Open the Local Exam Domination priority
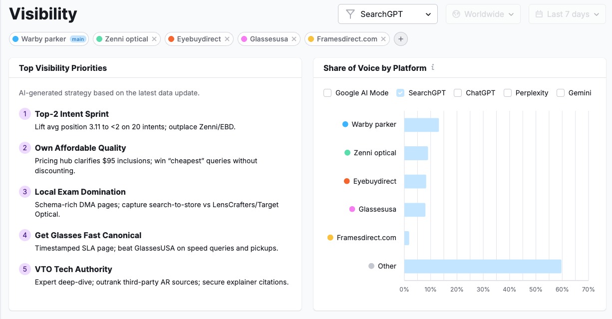The height and width of the screenshot is (319, 612). coord(80,192)
